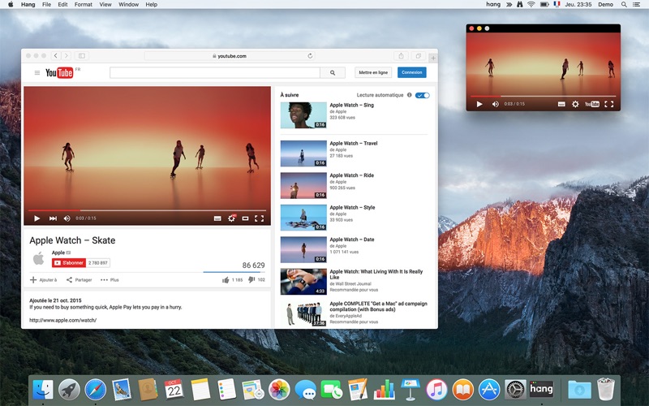This screenshot has height=406, width=649.
Task: Open Apple channel avatar logo
Action: [x=38, y=258]
